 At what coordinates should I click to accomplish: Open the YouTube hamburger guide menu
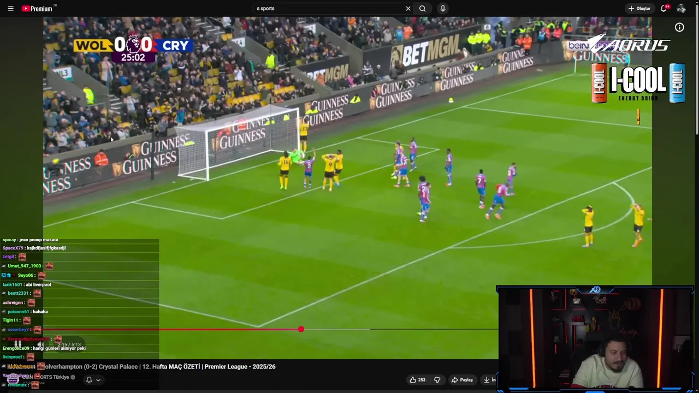[10, 8]
